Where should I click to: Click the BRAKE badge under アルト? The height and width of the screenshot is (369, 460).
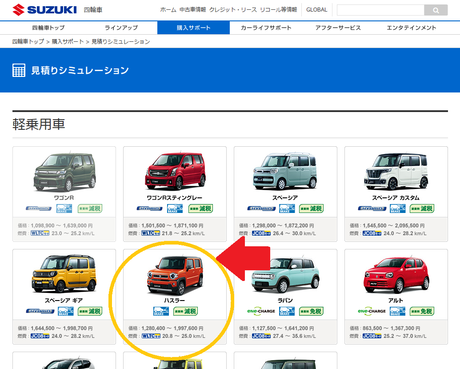coord(397,311)
